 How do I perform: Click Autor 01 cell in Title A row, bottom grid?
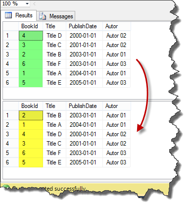pyautogui.click(x=116, y=125)
